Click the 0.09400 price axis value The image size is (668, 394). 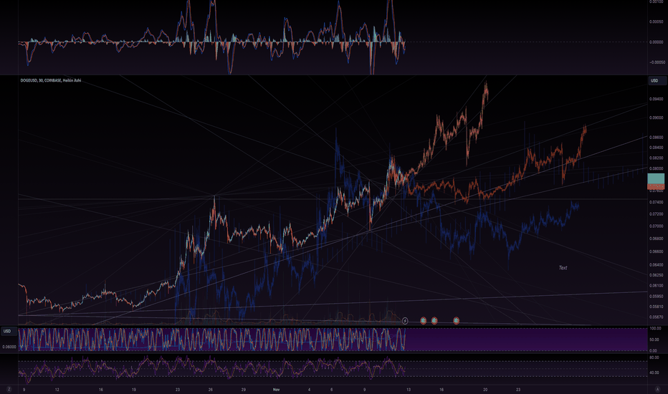(656, 99)
